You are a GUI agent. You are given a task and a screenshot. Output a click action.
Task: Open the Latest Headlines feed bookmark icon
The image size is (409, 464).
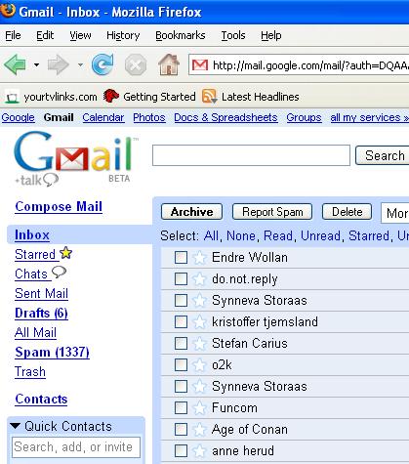[x=210, y=97]
